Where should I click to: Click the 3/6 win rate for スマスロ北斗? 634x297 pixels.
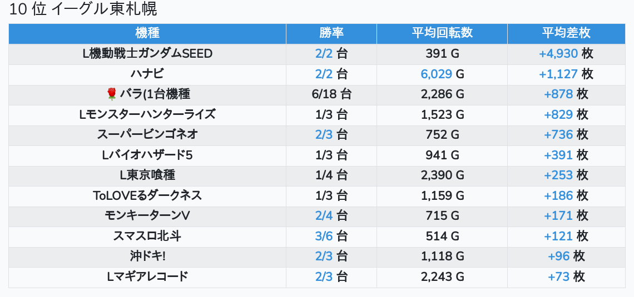point(324,236)
